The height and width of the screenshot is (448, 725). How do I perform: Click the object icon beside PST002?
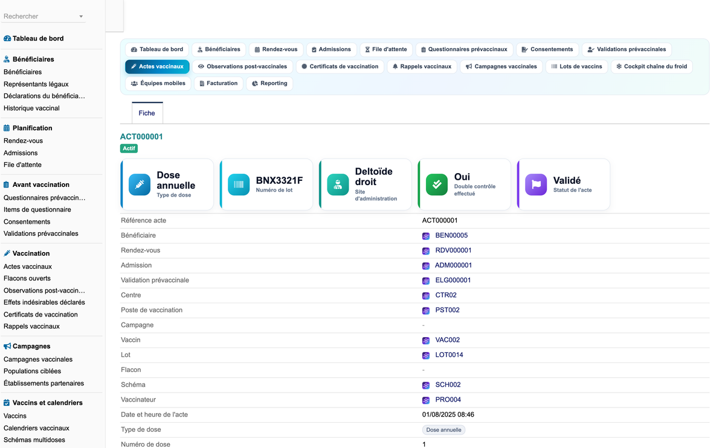426,311
